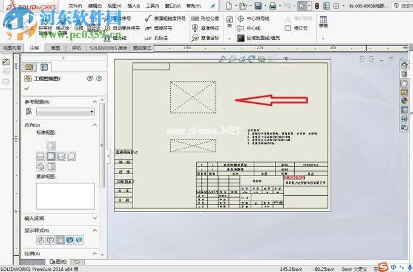Click the 中心线 tool
Image resolution: width=413 pixels, height=272 pixels.
point(249,28)
